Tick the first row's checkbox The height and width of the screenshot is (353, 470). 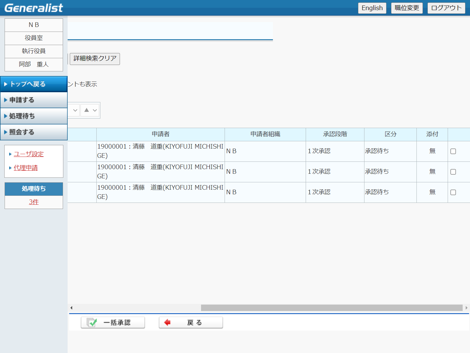[x=453, y=151]
